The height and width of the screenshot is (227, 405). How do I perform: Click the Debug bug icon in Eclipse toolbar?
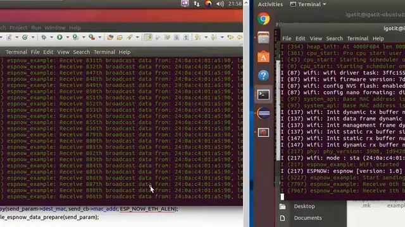44,37
